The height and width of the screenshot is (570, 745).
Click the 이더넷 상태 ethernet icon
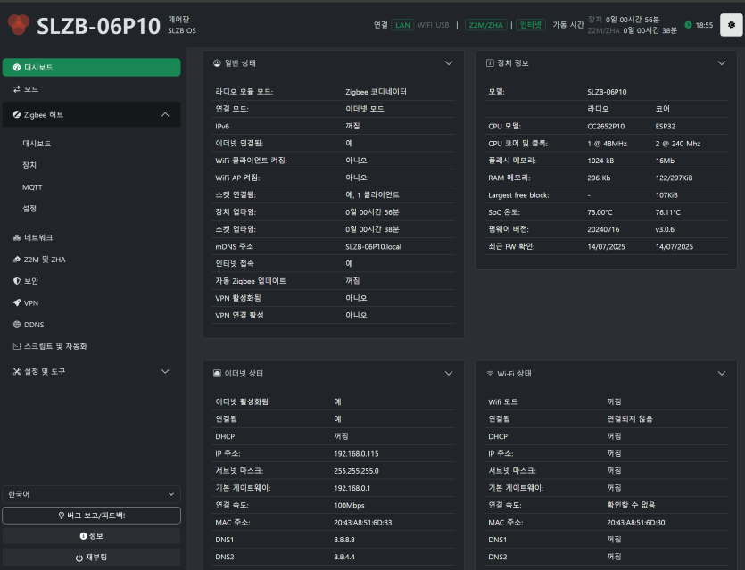pos(217,374)
